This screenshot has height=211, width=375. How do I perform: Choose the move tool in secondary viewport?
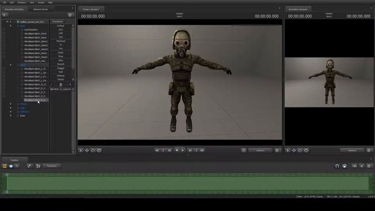click(x=294, y=151)
